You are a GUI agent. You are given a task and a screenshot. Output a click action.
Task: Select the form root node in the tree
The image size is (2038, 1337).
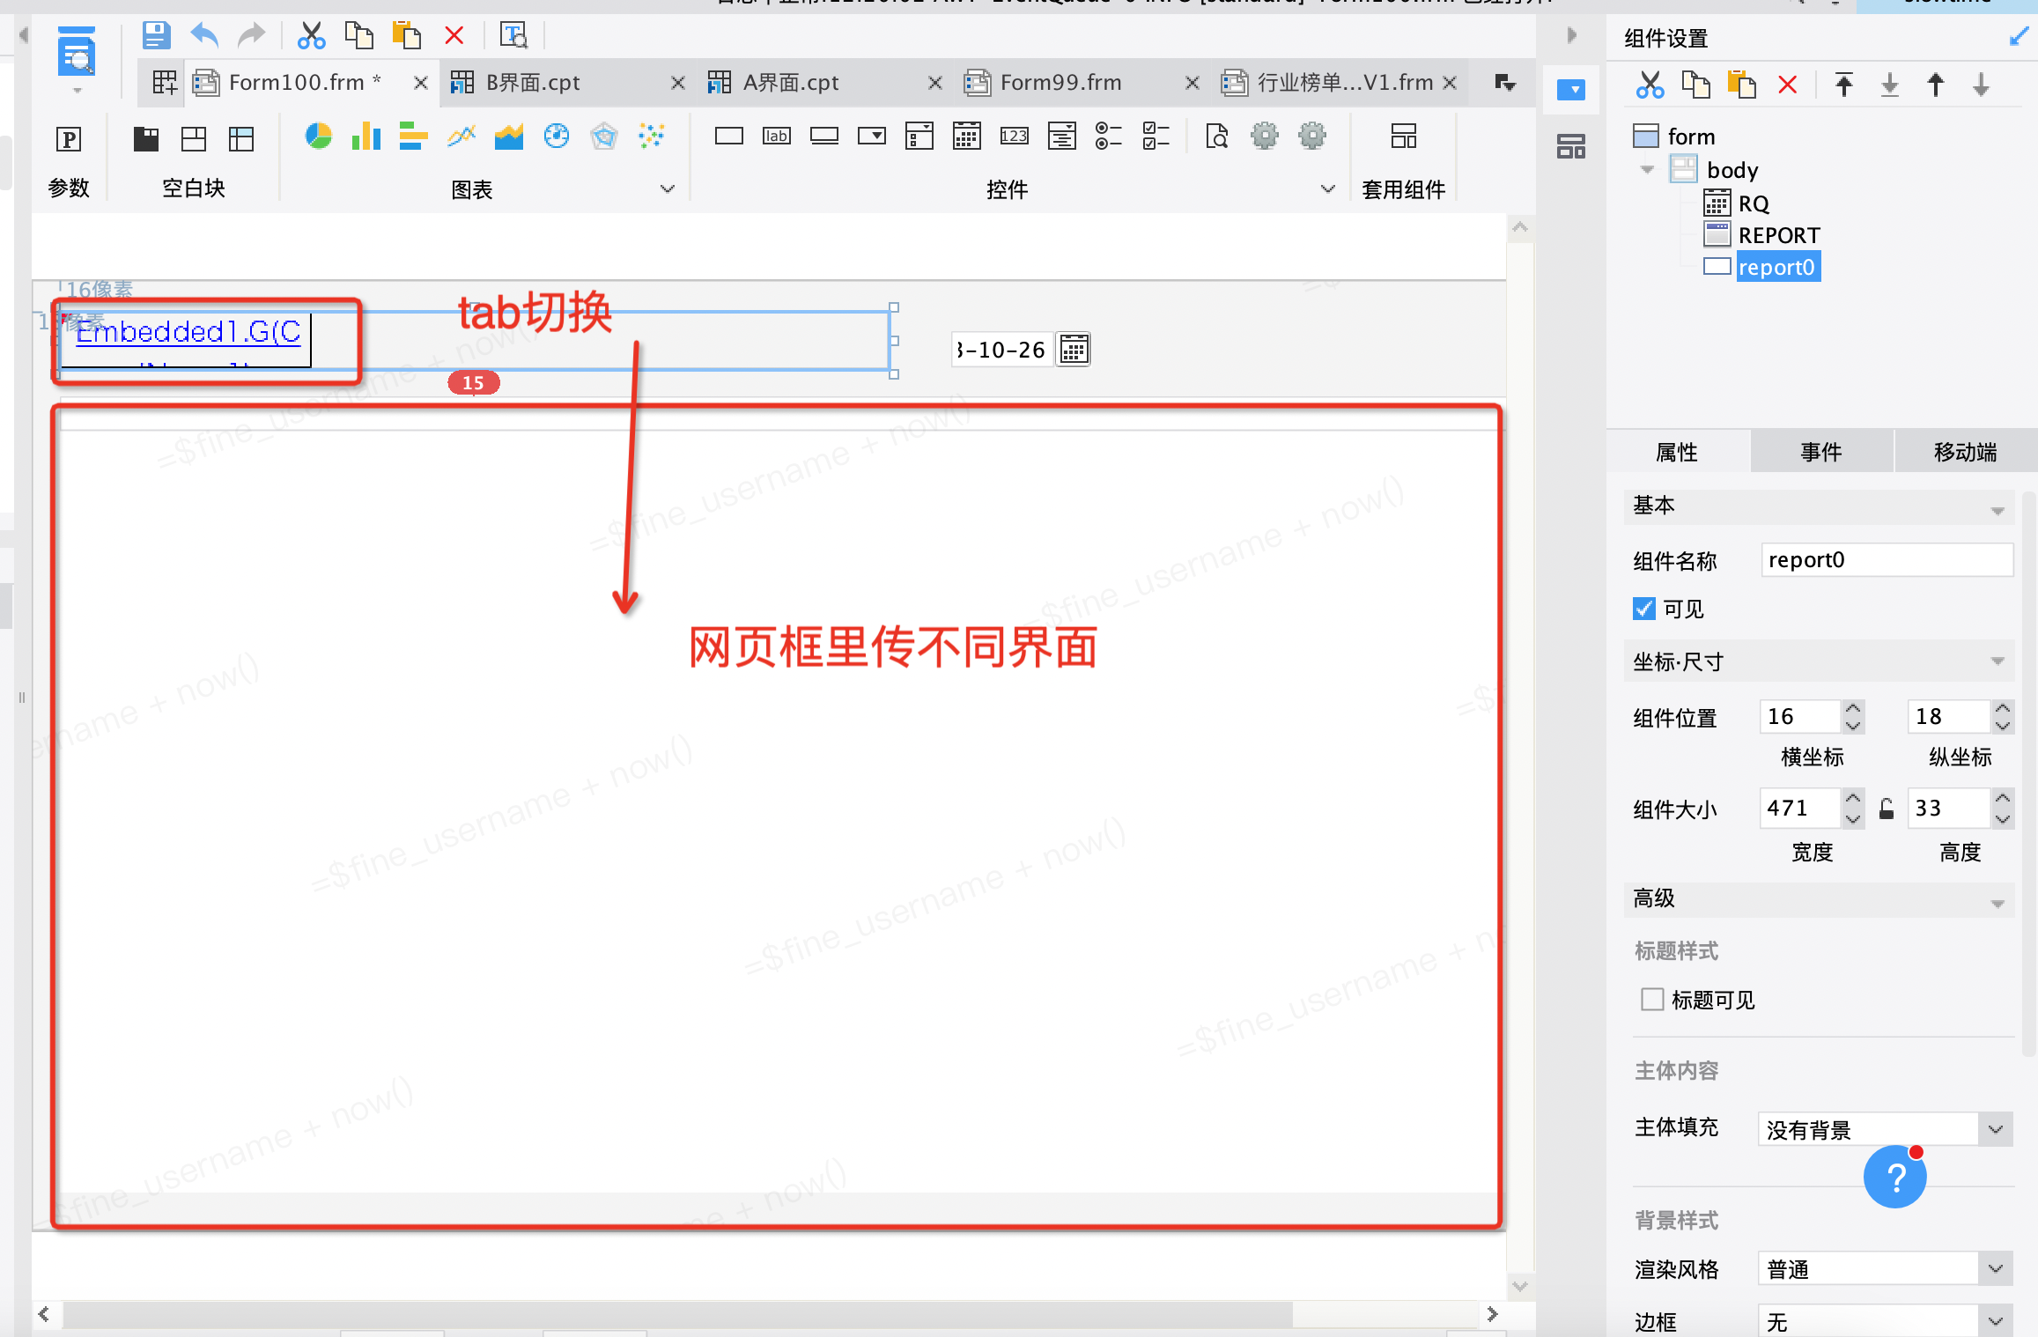click(1691, 137)
